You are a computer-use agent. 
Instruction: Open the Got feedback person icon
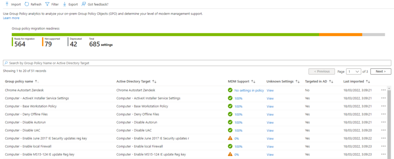83,4
